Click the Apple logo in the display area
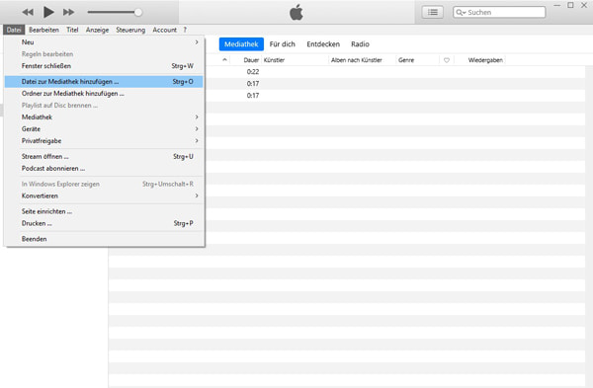593x388 pixels. 296,13
